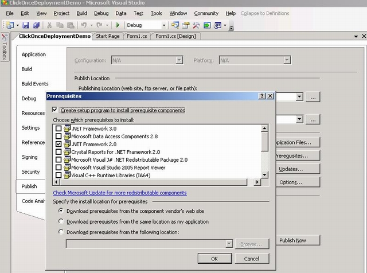This screenshot has height=273, width=367.
Task: Open the installation URL dropdown arrow
Action: (299, 119)
